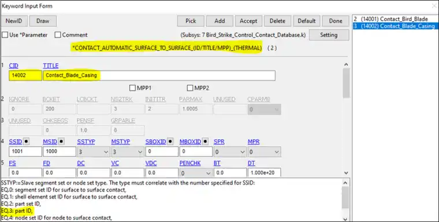
Task: Click the VC label link
Action: tap(115, 163)
